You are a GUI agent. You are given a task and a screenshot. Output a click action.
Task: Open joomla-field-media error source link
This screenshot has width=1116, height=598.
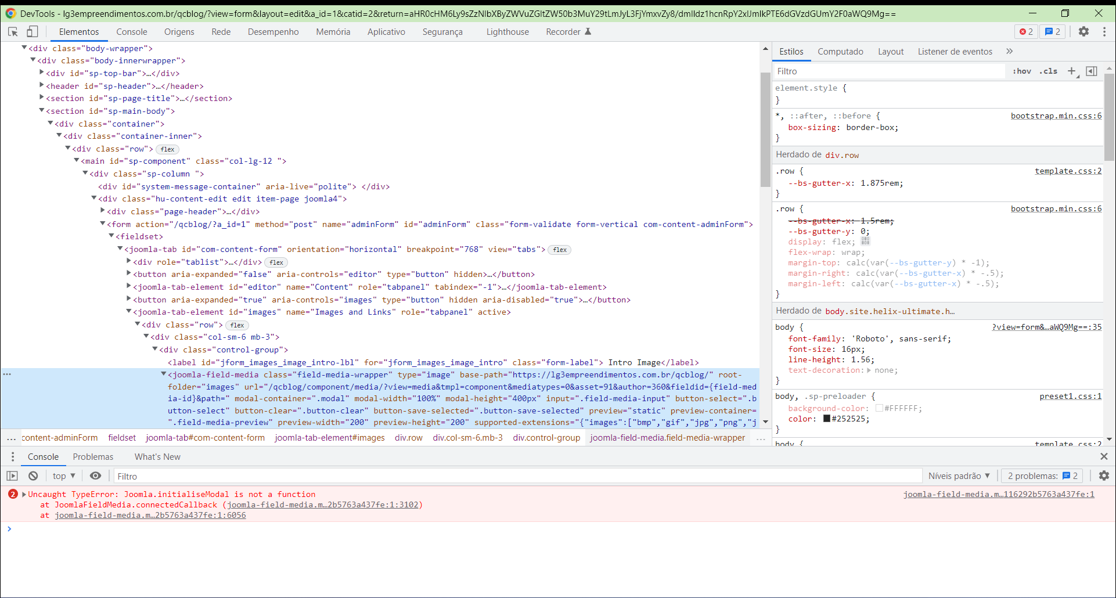pos(999,494)
